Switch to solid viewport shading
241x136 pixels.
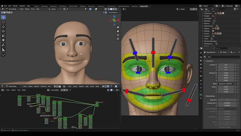point(111,9)
